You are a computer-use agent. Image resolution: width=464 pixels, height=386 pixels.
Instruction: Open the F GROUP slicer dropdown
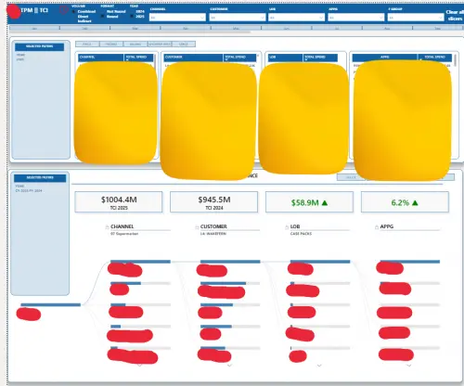416,18
